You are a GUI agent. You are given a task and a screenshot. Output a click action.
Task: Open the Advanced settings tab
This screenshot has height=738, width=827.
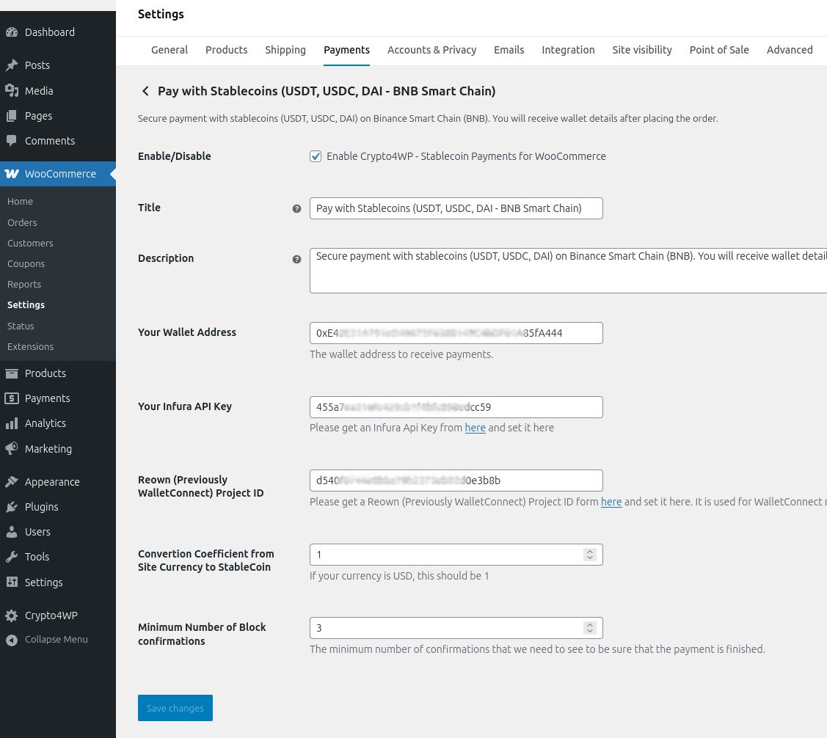tap(790, 50)
